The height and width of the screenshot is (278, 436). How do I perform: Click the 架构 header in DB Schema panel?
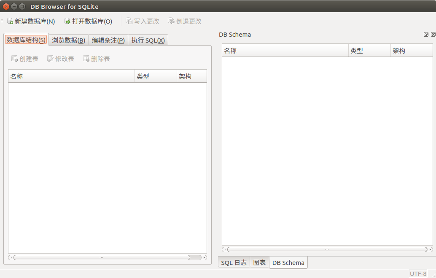(x=412, y=51)
